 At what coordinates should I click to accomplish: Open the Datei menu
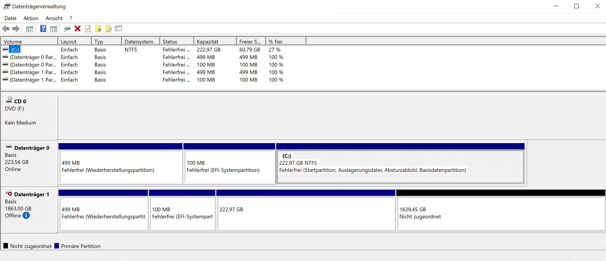[10, 18]
